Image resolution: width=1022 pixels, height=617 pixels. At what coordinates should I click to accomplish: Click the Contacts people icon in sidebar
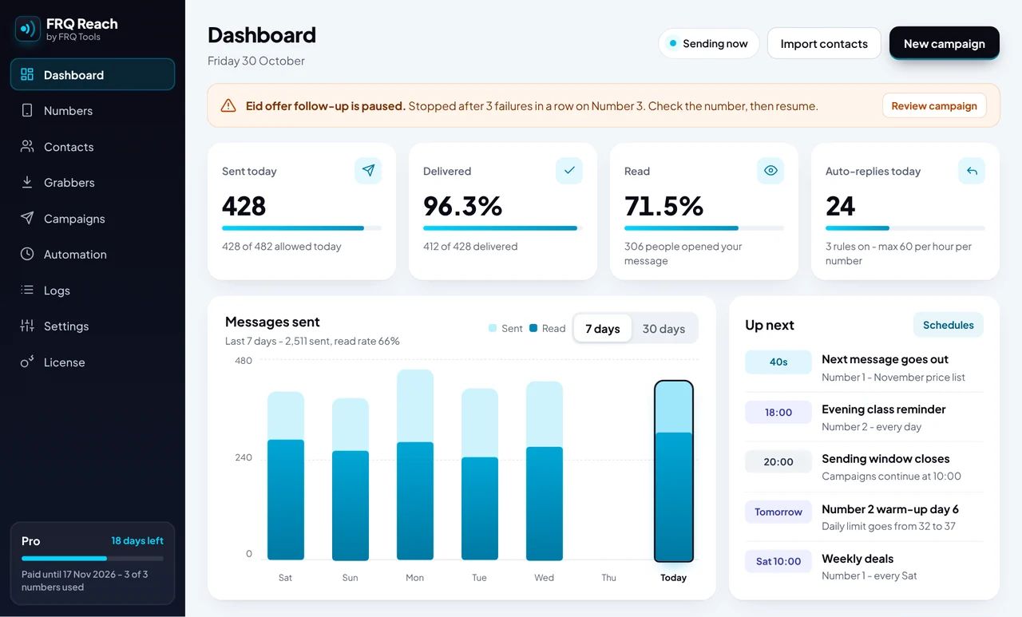[x=27, y=146]
